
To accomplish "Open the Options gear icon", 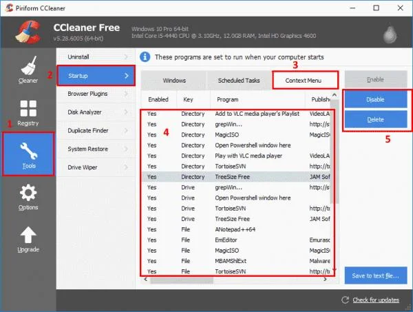I will [x=28, y=192].
